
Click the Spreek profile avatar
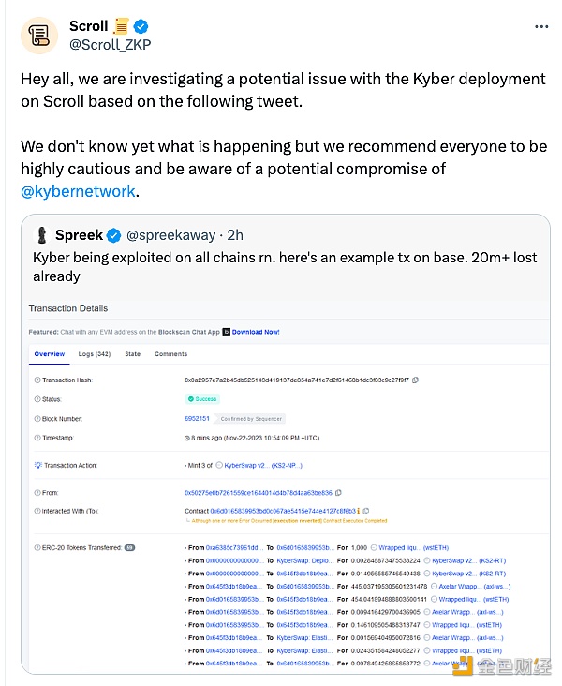(x=42, y=235)
